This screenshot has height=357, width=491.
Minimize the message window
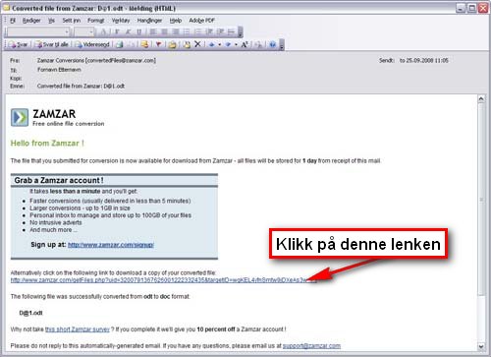click(461, 8)
